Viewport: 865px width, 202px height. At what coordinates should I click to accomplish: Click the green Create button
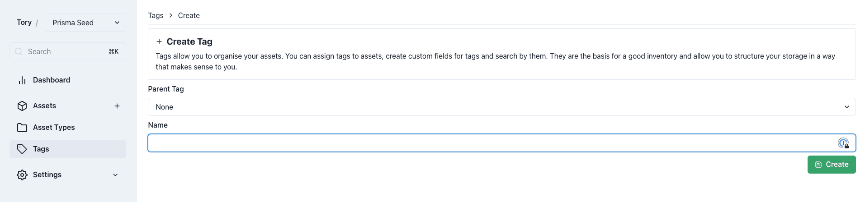pos(832,165)
